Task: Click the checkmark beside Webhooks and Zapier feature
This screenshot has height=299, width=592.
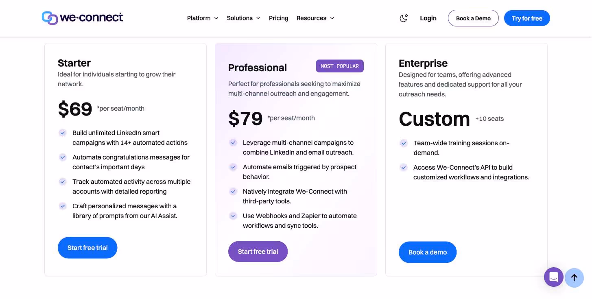Action: tap(233, 216)
